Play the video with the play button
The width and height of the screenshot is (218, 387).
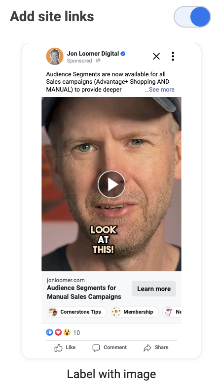[x=111, y=184]
